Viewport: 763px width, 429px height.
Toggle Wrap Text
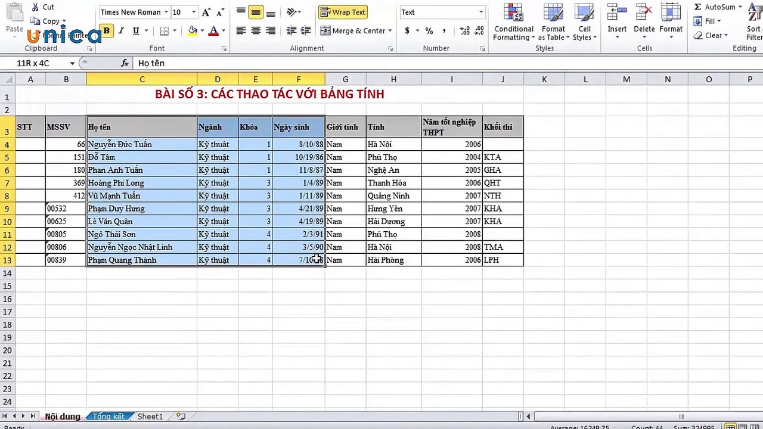(x=343, y=12)
